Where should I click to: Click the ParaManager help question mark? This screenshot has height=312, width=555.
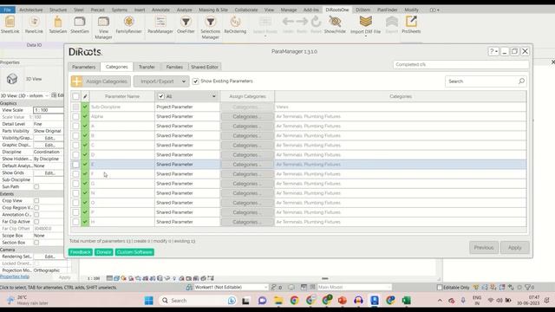coord(492,51)
